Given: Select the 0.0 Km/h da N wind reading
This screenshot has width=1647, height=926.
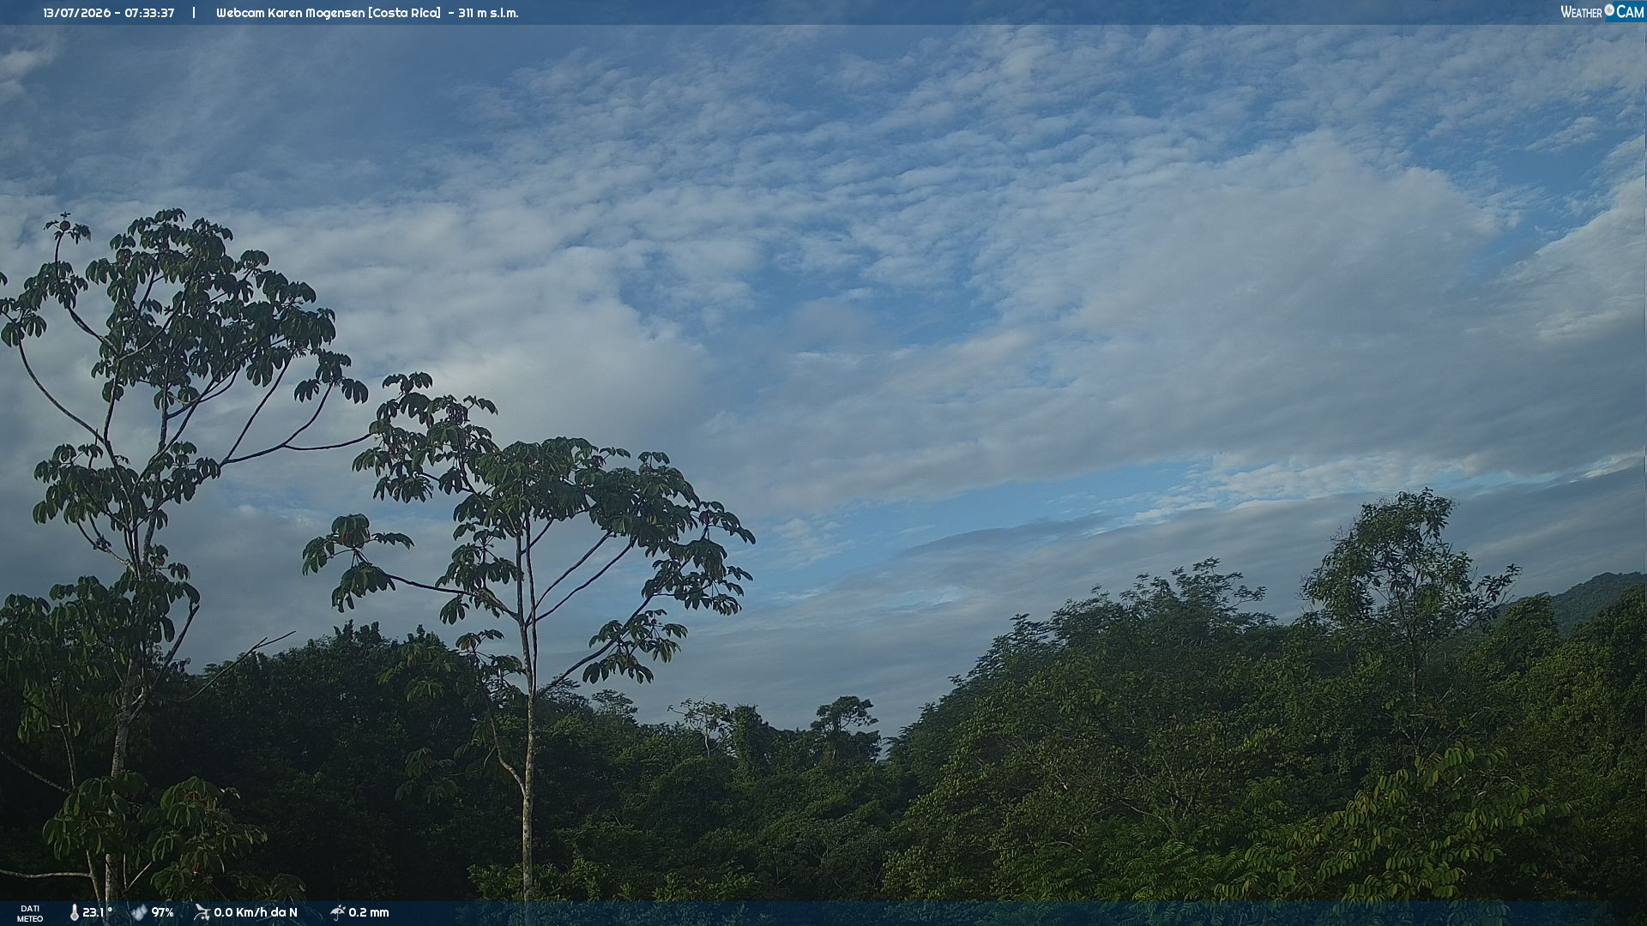Looking at the screenshot, I should (256, 913).
